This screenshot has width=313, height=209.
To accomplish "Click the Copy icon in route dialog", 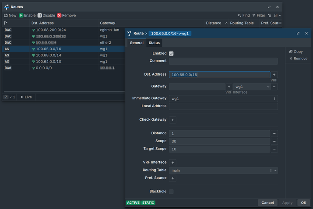I will (x=291, y=52).
